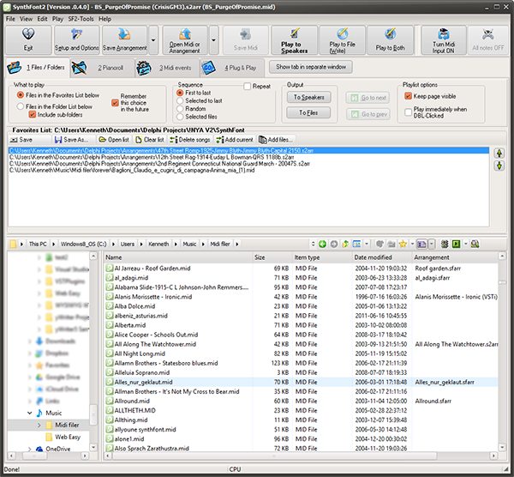Open the dropdown arrow beside Save Arrangement
The height and width of the screenshot is (477, 514).
tap(152, 40)
